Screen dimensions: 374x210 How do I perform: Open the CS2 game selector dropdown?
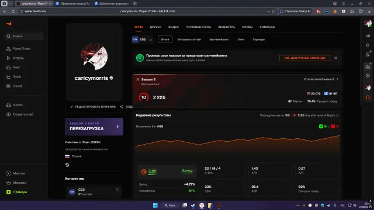[x=143, y=40]
